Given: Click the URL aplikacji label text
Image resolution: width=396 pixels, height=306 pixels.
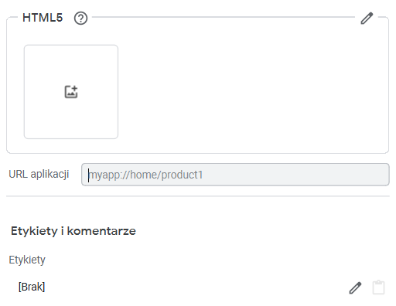Looking at the screenshot, I should click(39, 175).
